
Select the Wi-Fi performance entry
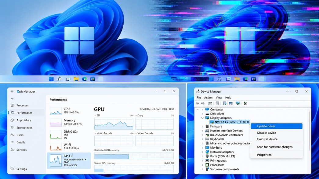point(69,146)
